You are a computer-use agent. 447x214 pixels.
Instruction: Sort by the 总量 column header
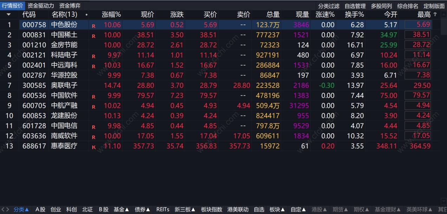click(x=273, y=15)
